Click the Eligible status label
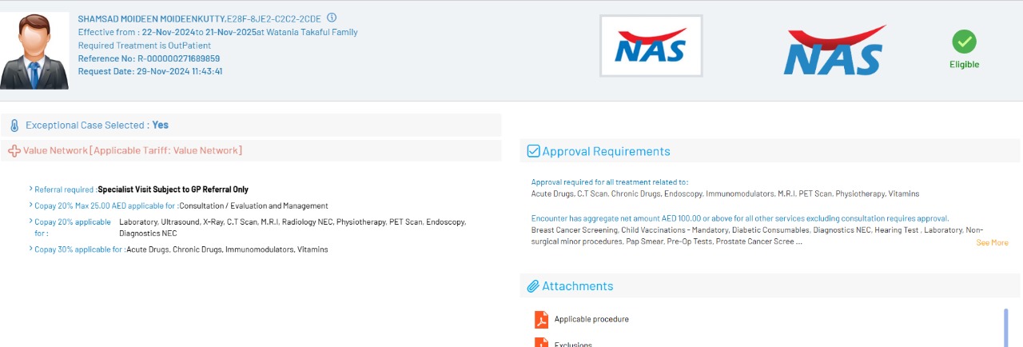Image resolution: width=1023 pixels, height=347 pixels. [x=964, y=65]
